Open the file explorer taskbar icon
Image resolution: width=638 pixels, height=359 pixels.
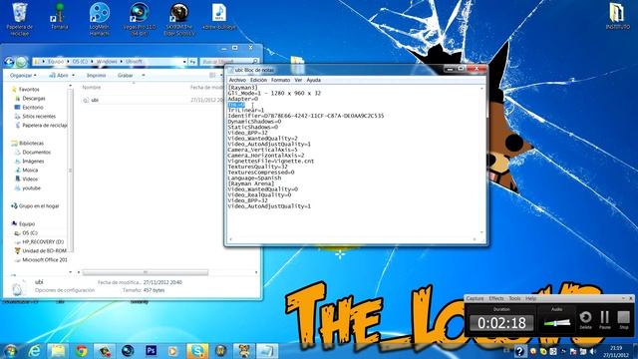point(58,351)
